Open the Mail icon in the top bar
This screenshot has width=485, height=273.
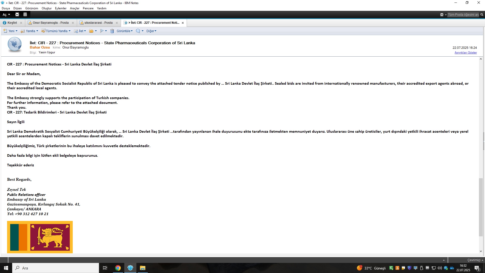(17, 14)
